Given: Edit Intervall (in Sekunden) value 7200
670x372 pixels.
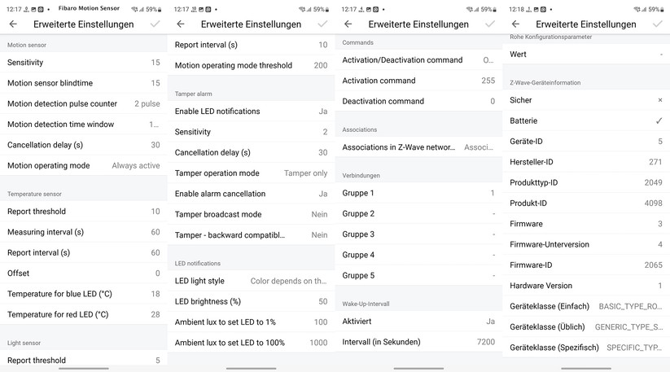Looking at the screenshot, I should [418, 342].
